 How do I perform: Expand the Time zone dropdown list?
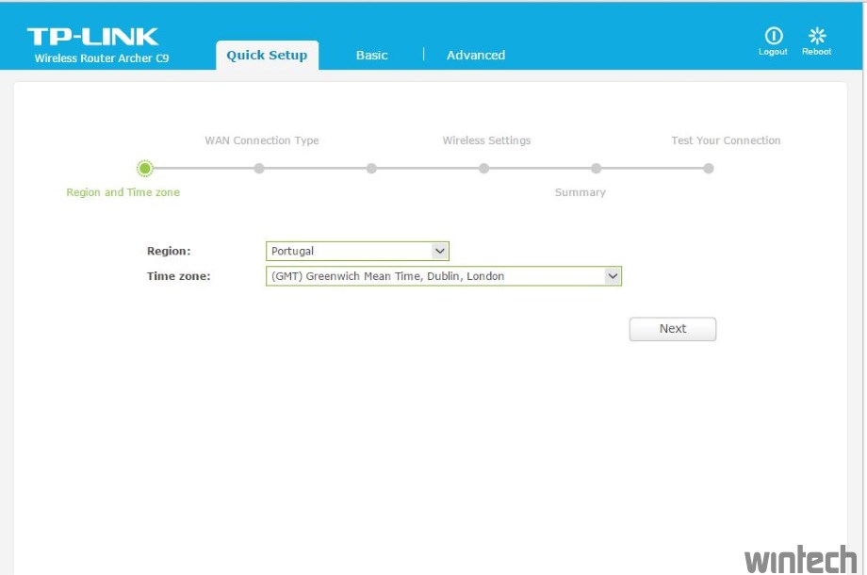coord(443,276)
